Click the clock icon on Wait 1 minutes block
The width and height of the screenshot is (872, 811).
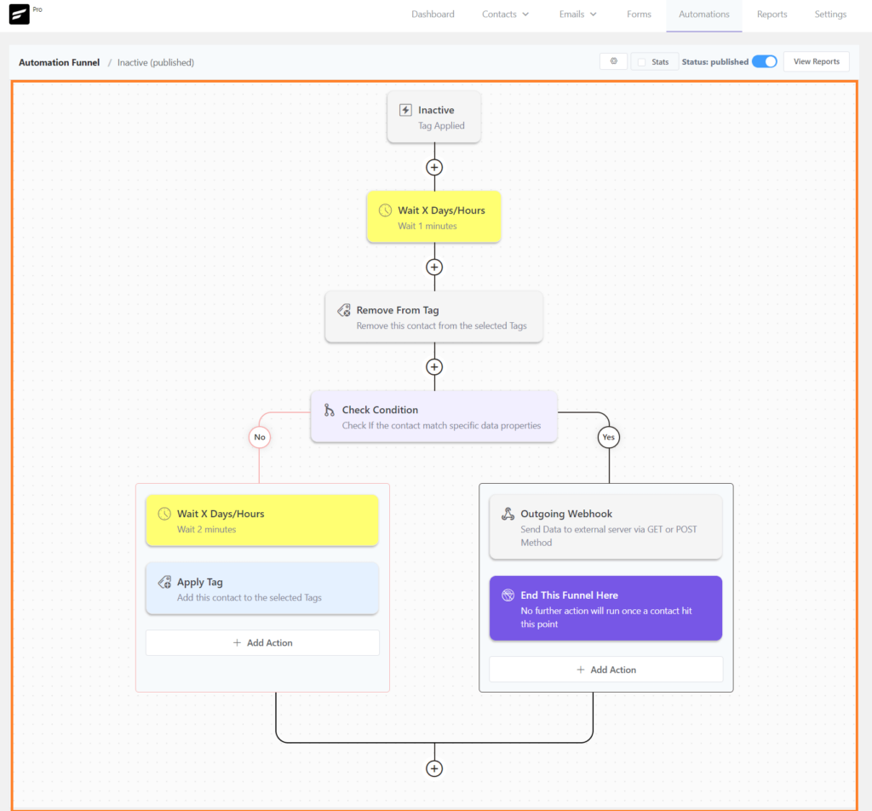pyautogui.click(x=385, y=210)
